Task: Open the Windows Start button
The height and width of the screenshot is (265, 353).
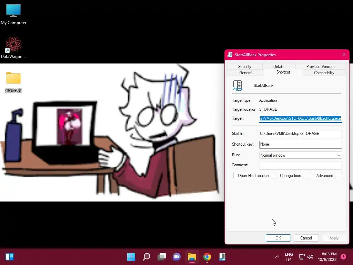Action: point(131,256)
